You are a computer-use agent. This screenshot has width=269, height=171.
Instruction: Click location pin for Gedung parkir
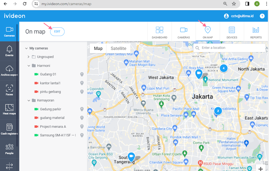tap(82, 109)
